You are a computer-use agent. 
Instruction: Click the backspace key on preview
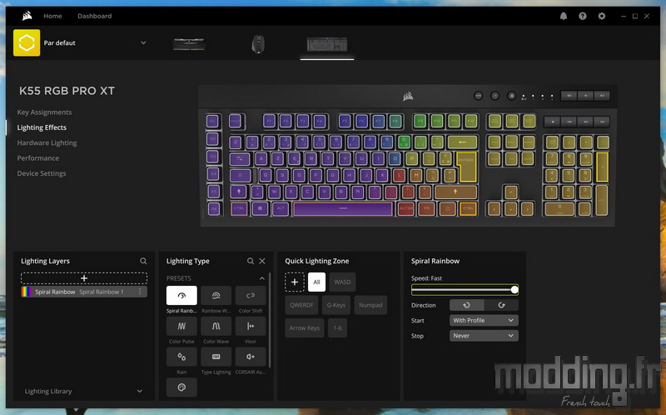(463, 142)
